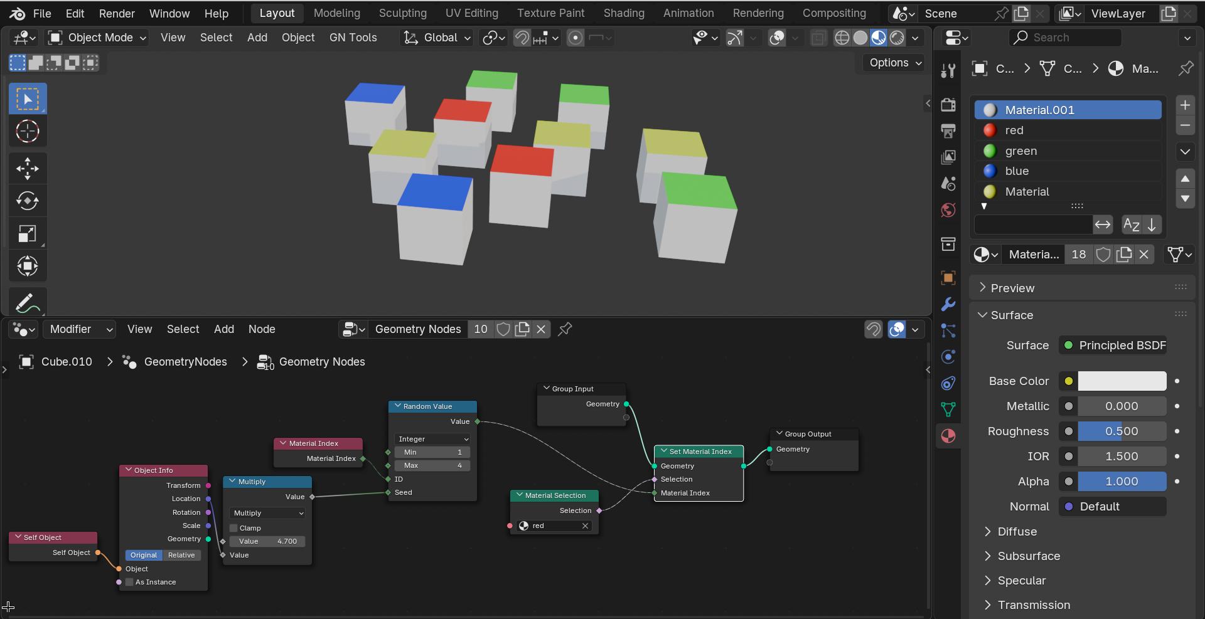The image size is (1205, 619).
Task: Collapse the Surface panel
Action: (1011, 315)
